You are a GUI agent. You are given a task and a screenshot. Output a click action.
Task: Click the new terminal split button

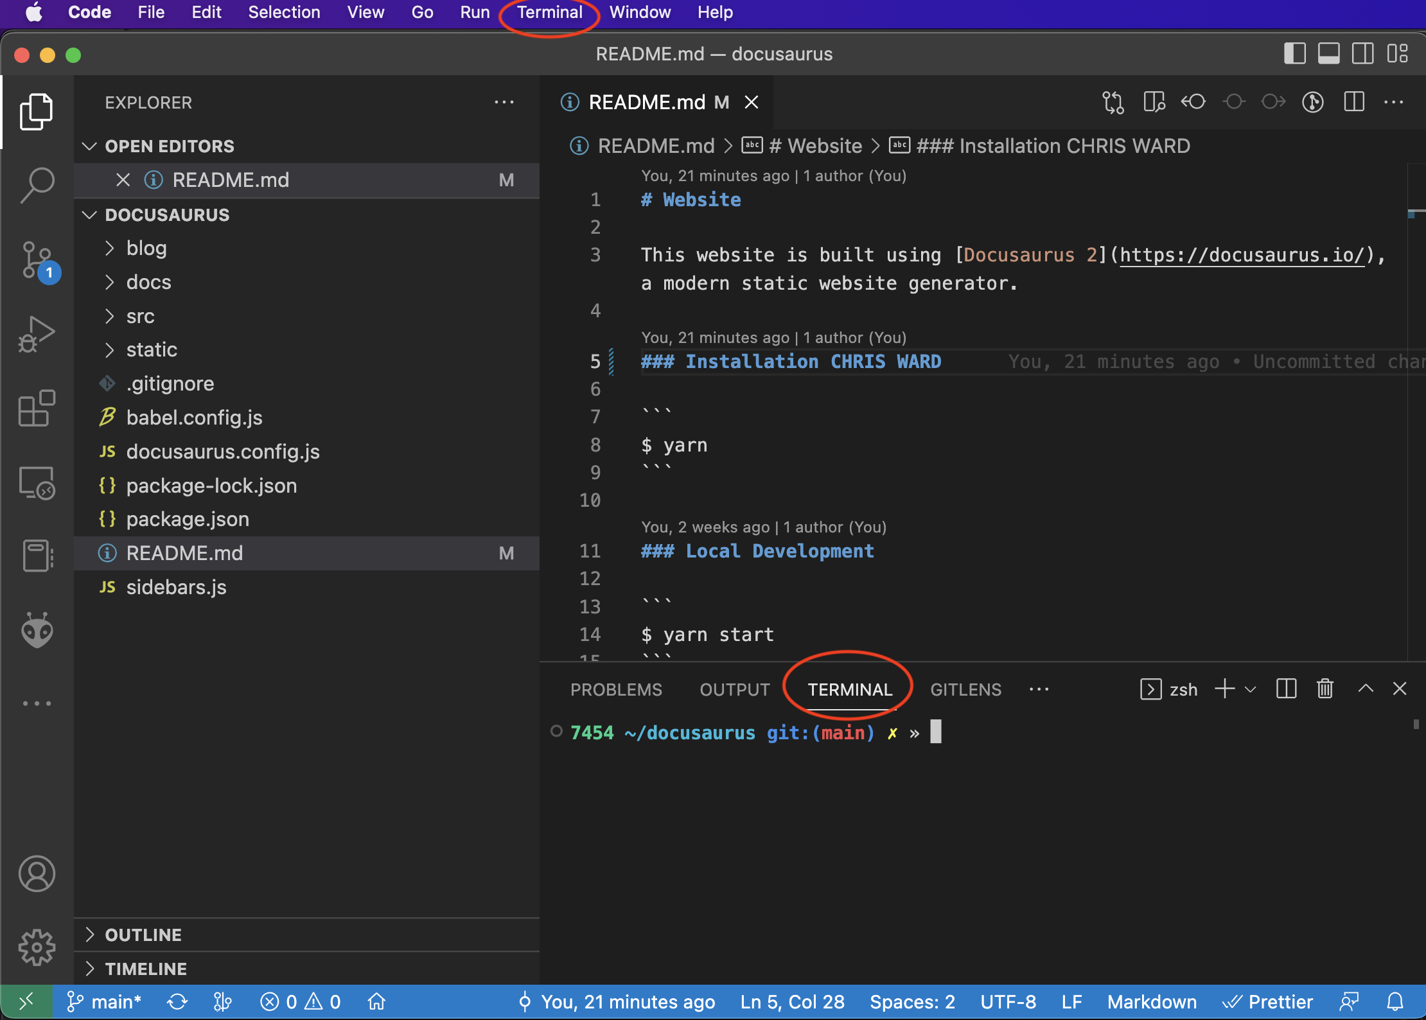[1285, 689]
